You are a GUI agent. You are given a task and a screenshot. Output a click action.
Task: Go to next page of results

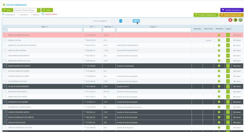tap(125, 21)
